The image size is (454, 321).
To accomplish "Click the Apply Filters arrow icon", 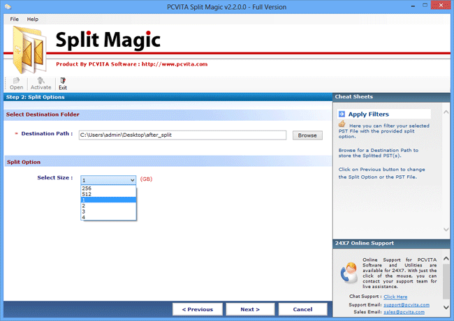I will point(342,114).
